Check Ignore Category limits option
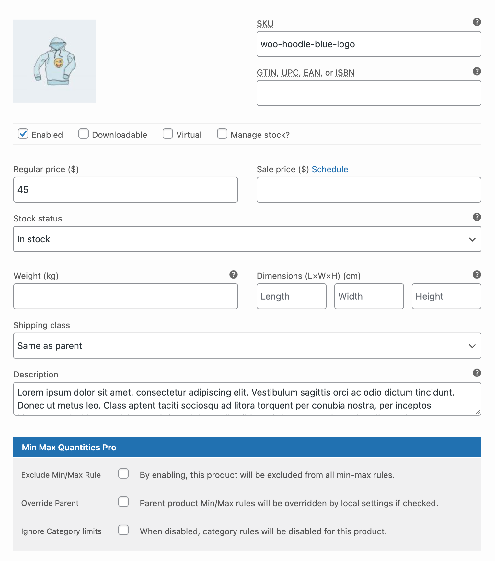The height and width of the screenshot is (561, 495). point(123,530)
